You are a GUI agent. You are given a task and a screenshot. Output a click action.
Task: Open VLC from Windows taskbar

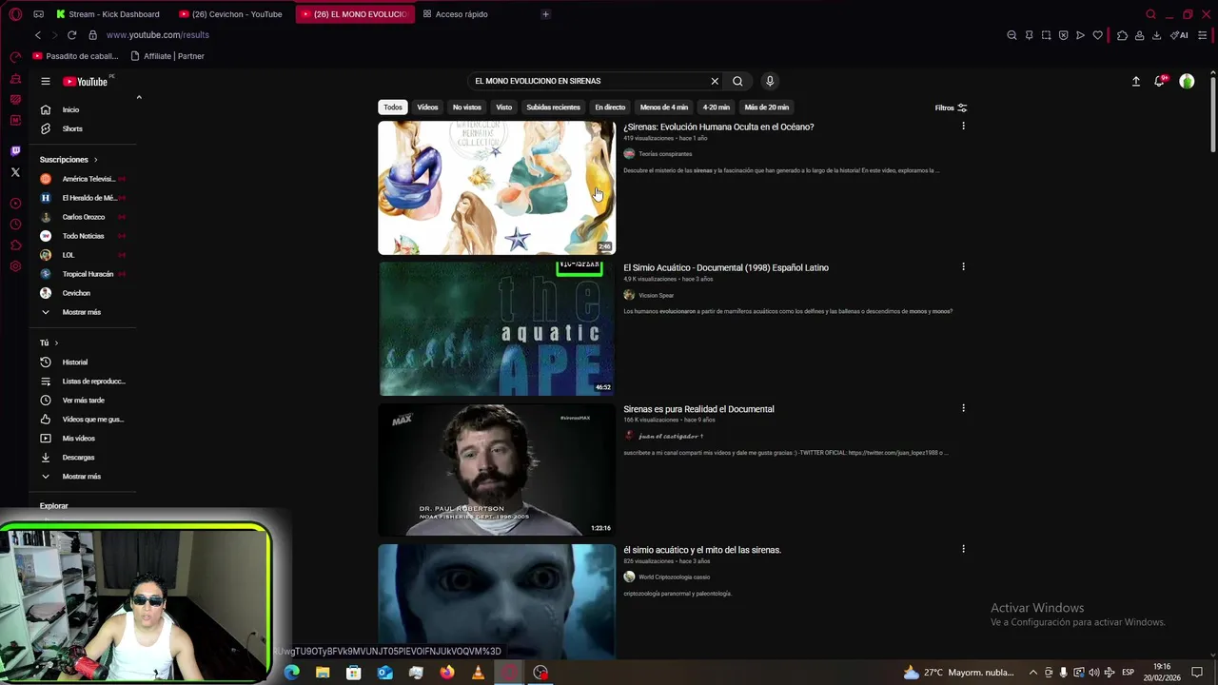(478, 673)
